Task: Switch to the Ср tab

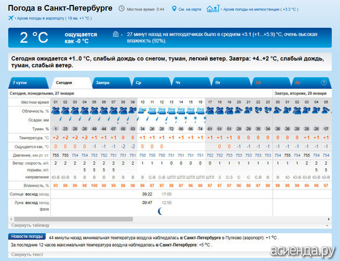Action: (x=151, y=83)
